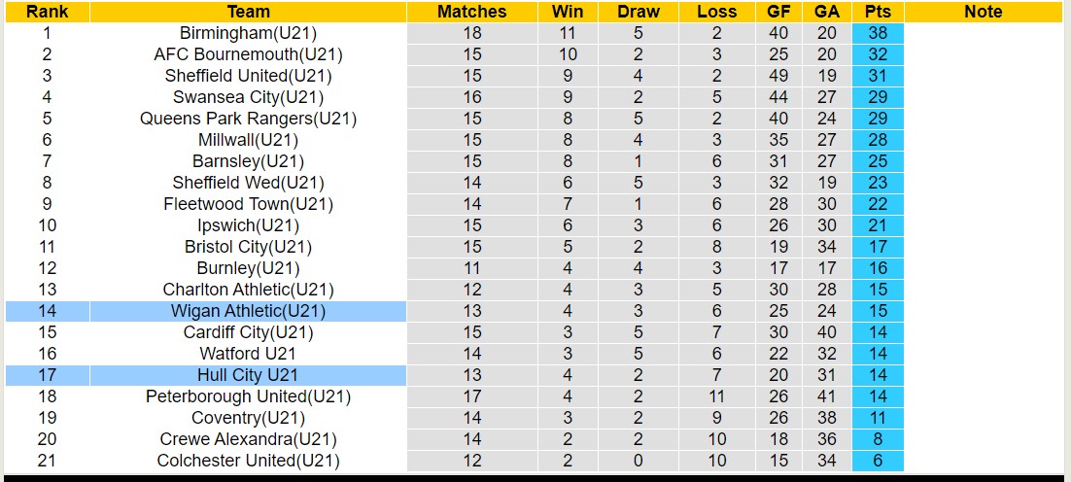Open the Colchester United(U21) team link

click(248, 461)
